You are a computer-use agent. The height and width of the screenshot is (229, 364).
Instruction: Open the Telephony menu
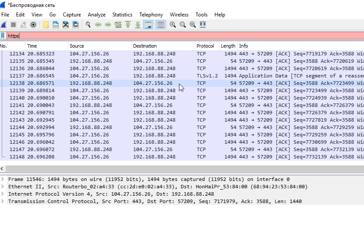(151, 15)
